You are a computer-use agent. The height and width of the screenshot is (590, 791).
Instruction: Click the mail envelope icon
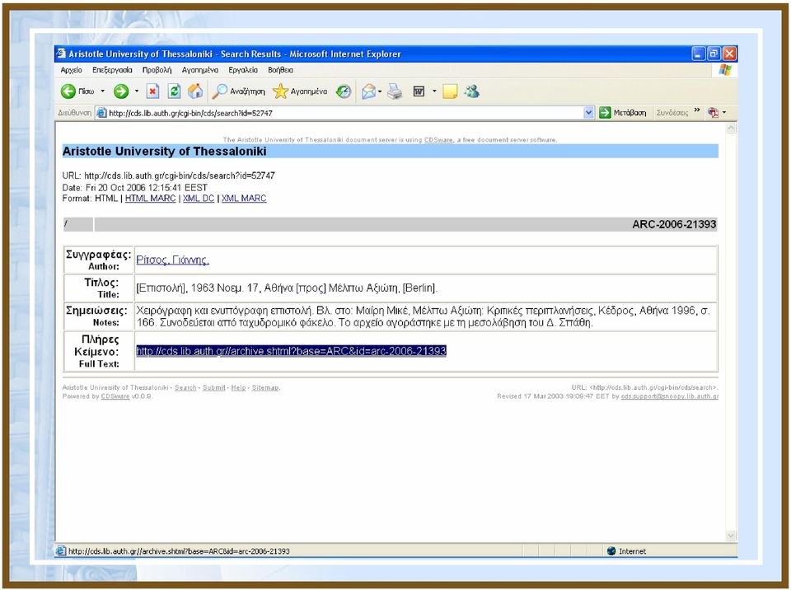pos(368,91)
